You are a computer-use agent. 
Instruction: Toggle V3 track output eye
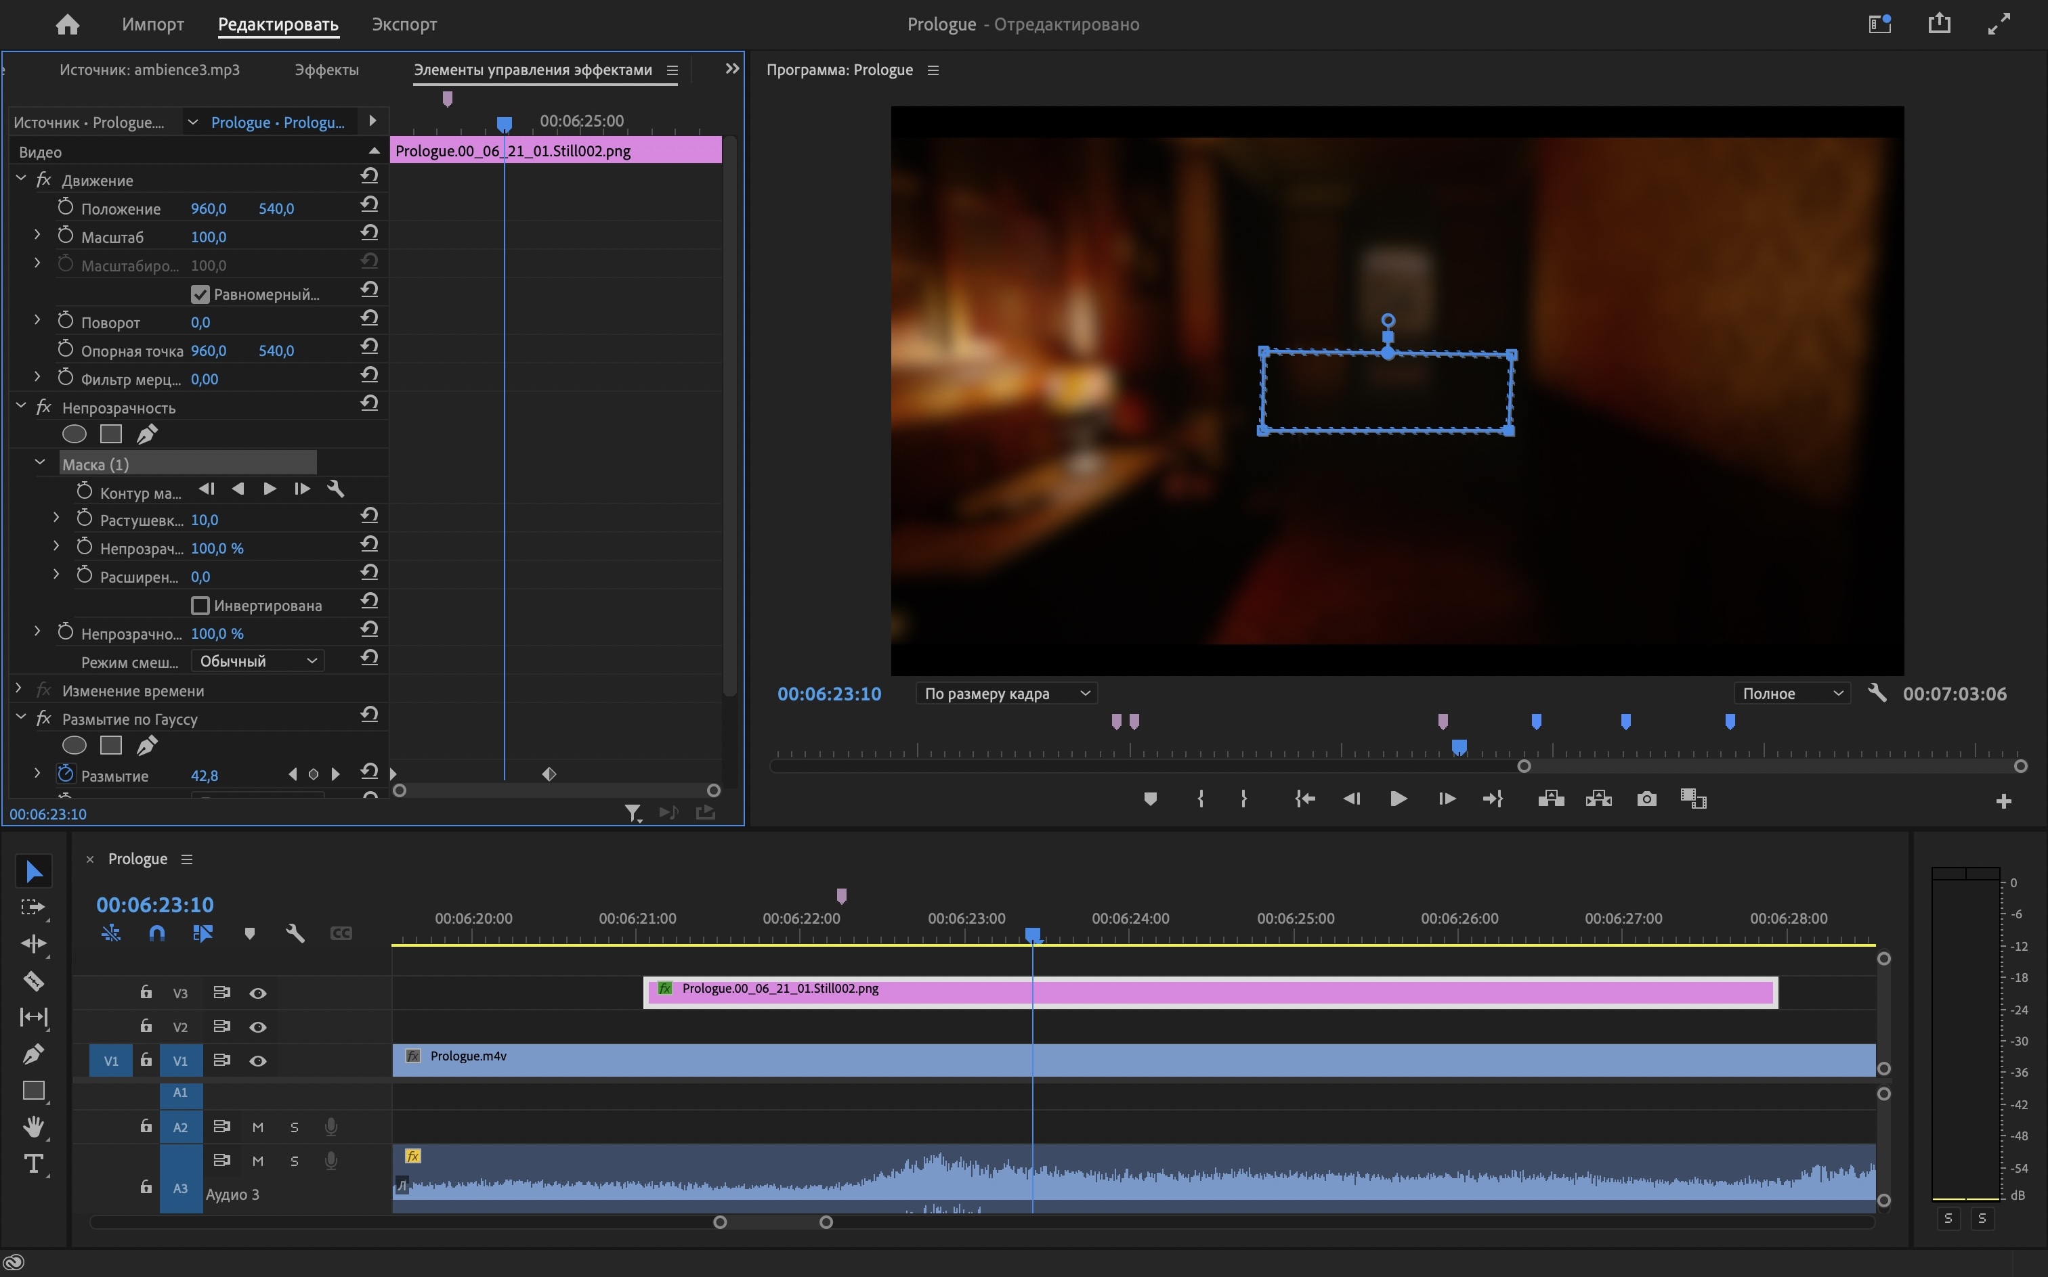[x=258, y=993]
